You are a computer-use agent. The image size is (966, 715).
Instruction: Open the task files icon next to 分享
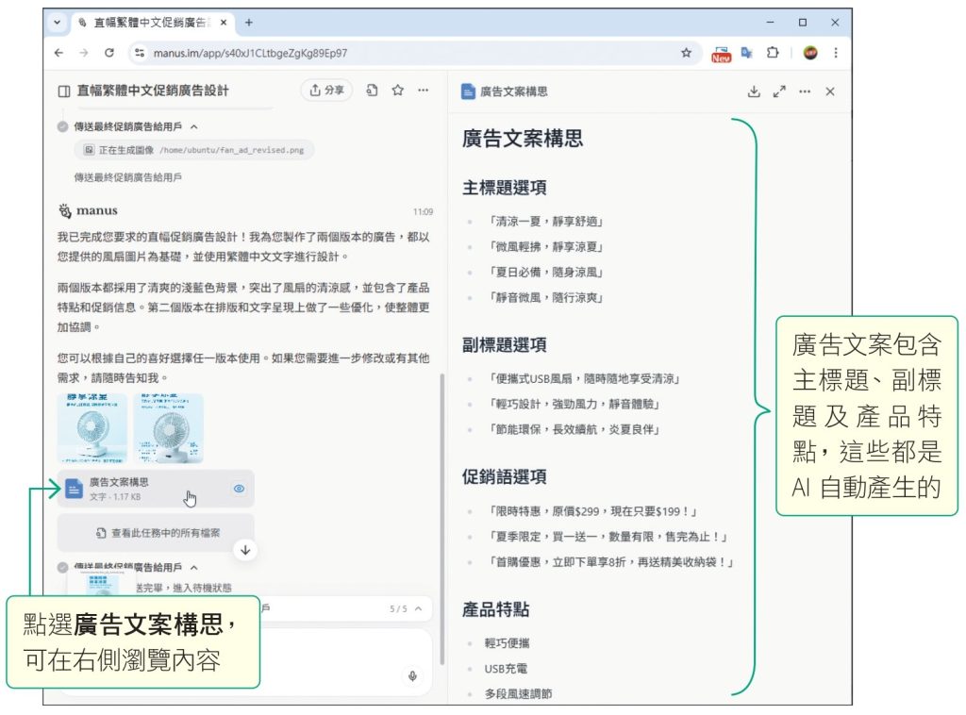tap(373, 91)
